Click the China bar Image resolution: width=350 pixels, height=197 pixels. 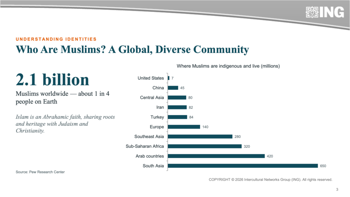[x=173, y=88]
